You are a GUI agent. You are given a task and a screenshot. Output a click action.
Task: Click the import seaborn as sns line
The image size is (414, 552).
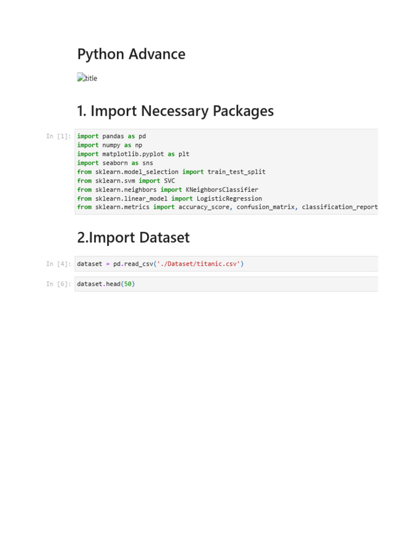click(x=115, y=163)
